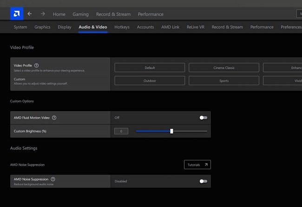
Task: Click the AMD Noise Suppression help icon
Action: (53, 179)
